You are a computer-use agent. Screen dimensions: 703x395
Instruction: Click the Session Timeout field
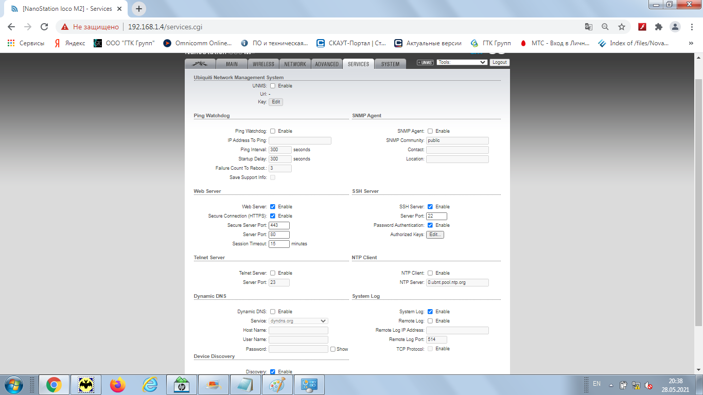[x=279, y=244]
